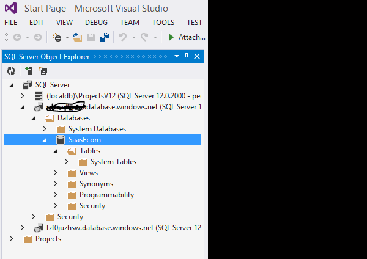Open the VIEW menu
The width and height of the screenshot is (367, 259).
click(x=64, y=23)
